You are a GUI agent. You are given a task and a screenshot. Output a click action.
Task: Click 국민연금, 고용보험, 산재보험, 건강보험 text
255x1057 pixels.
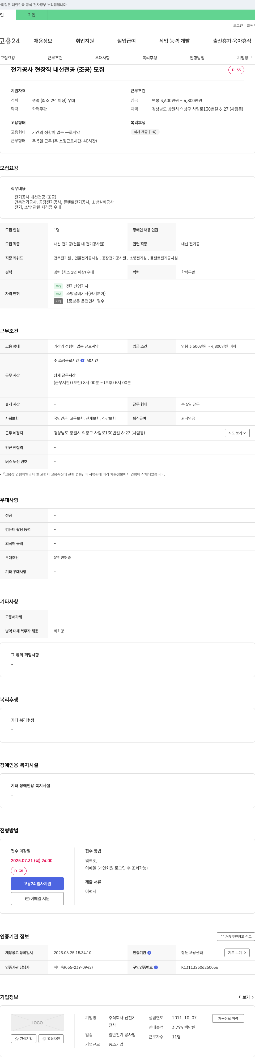[84, 418]
